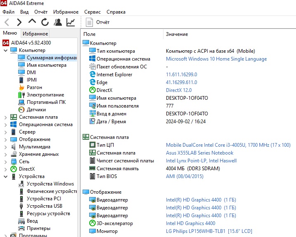Switch to the Избранное tab
This screenshot has width=296, height=237.
pyautogui.click(x=35, y=34)
